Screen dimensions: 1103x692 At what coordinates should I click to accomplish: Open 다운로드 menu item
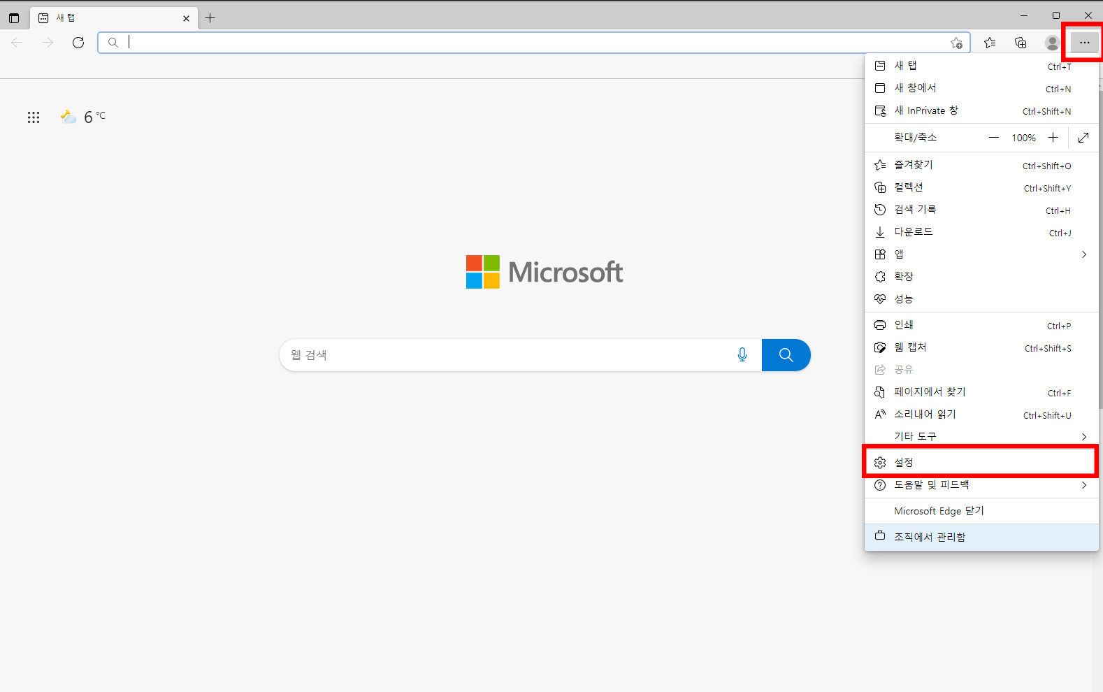(x=981, y=232)
